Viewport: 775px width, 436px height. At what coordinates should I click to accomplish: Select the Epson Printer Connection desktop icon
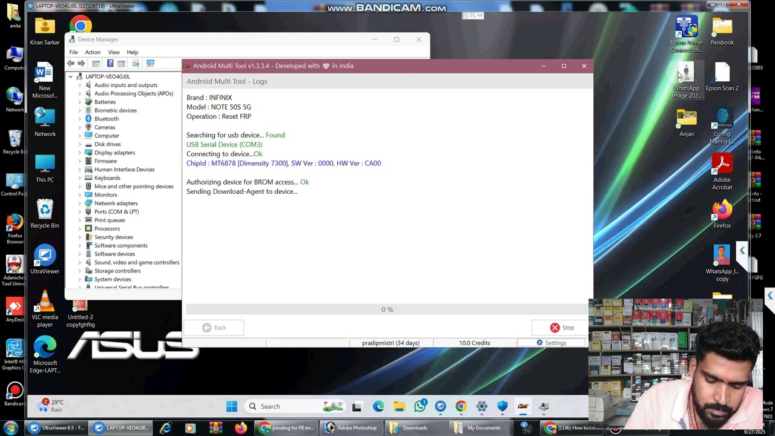tap(687, 35)
